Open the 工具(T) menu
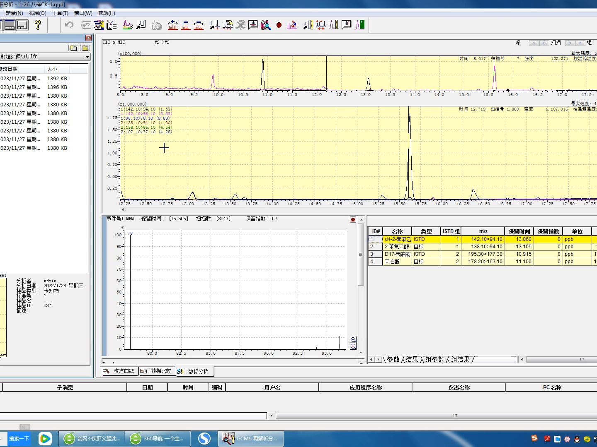The width and height of the screenshot is (597, 447). [61, 13]
